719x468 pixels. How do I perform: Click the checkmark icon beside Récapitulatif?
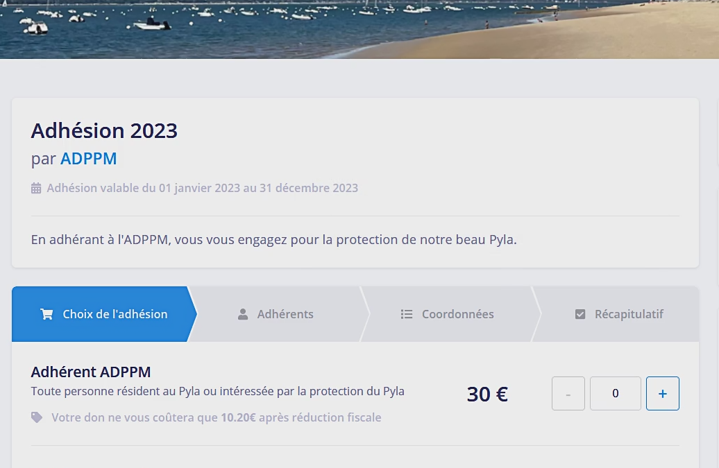pyautogui.click(x=580, y=314)
